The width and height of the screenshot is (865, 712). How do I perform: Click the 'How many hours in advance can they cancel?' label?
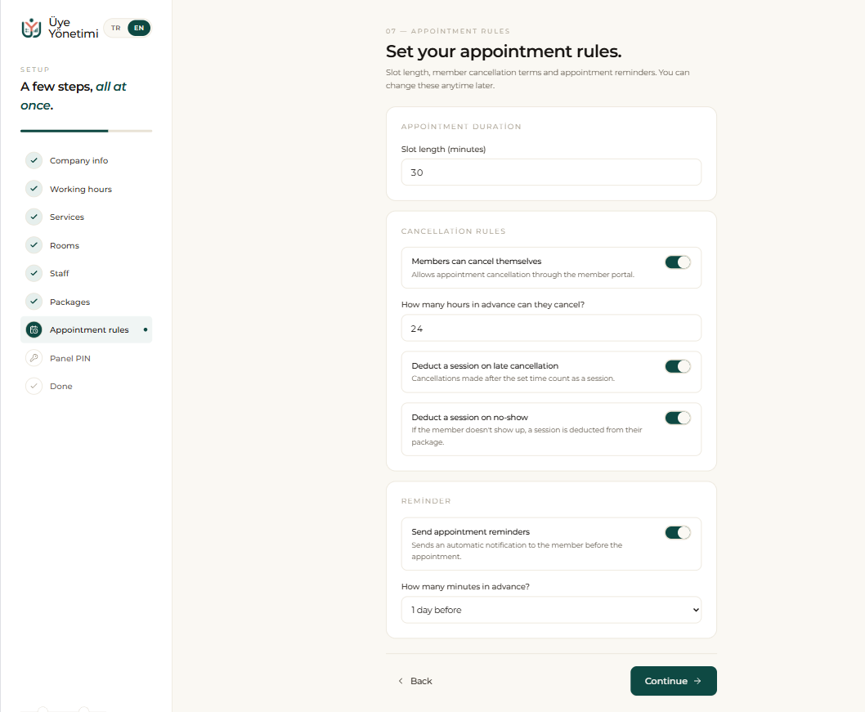(x=493, y=304)
